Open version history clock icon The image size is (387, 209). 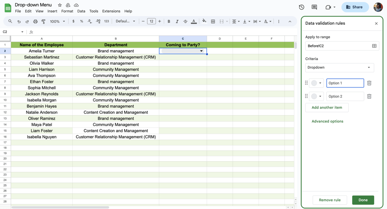pyautogui.click(x=301, y=7)
